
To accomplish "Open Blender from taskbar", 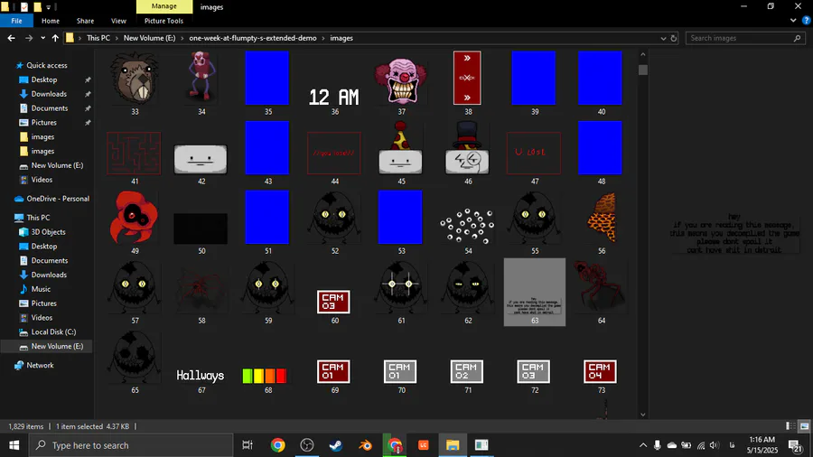I will 365,445.
